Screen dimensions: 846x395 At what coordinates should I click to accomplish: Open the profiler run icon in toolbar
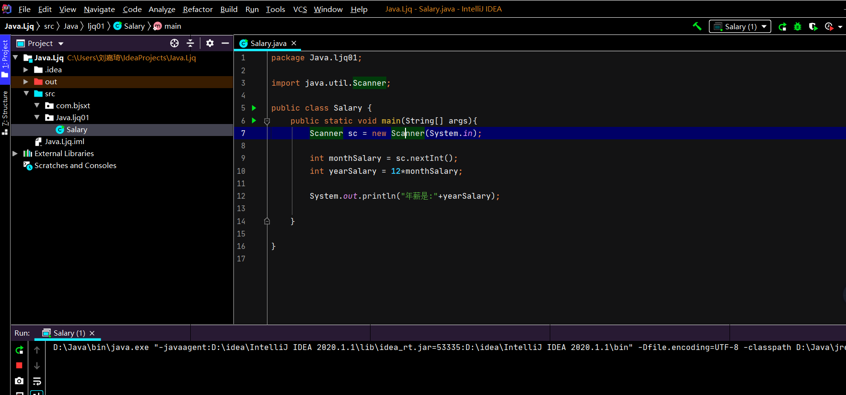pyautogui.click(x=829, y=27)
